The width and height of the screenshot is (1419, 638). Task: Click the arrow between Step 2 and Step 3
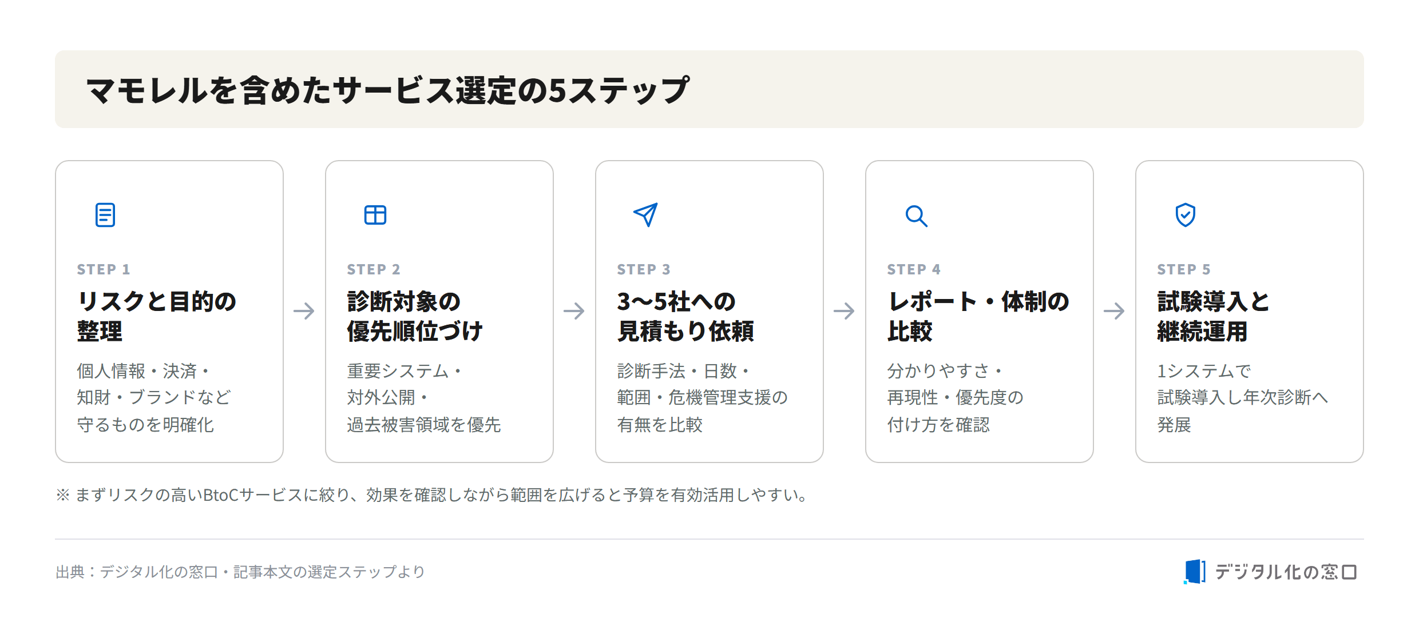coord(574,311)
